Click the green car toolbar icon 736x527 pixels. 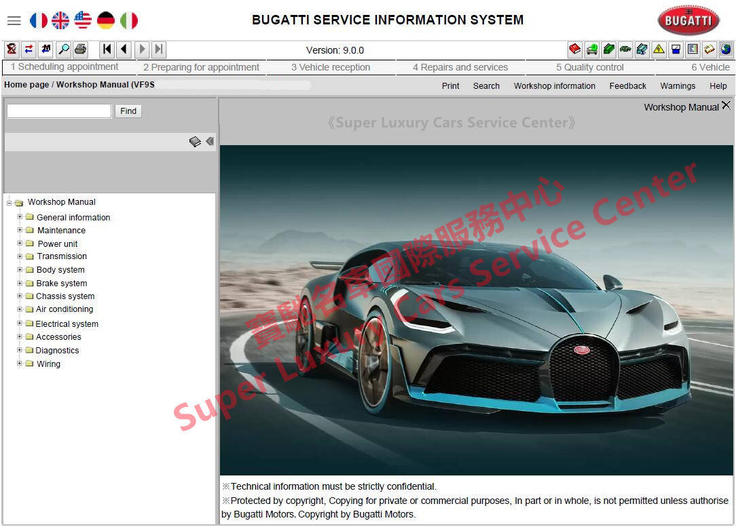[591, 49]
